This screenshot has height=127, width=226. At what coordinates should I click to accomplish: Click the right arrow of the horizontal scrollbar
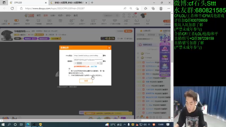[169, 121]
